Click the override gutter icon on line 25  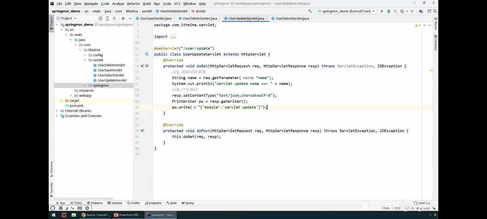pyautogui.click(x=142, y=130)
